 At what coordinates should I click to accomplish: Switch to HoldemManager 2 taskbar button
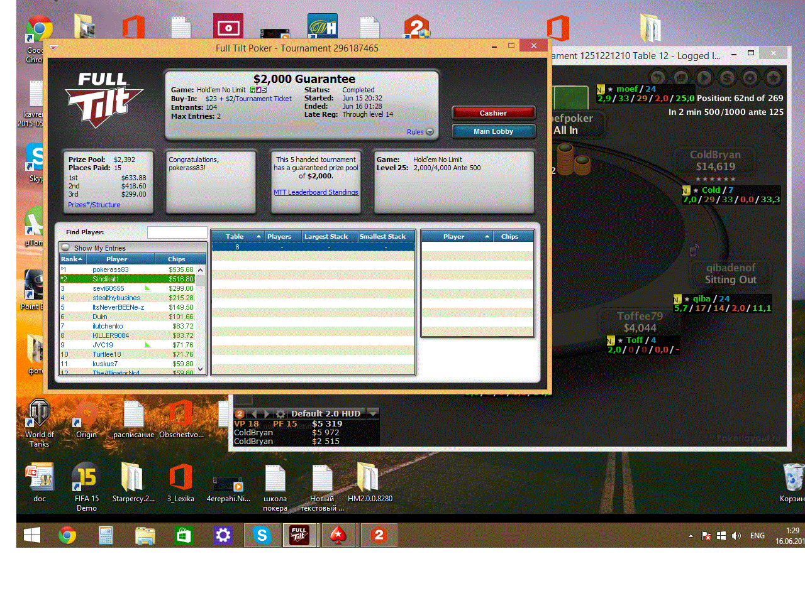coord(379,535)
